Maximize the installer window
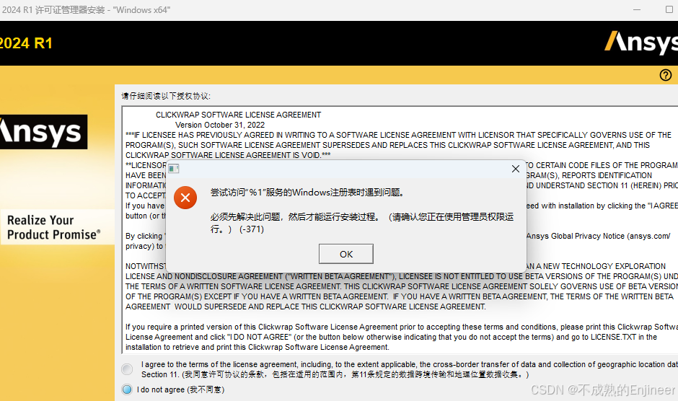The width and height of the screenshot is (678, 401). [669, 9]
